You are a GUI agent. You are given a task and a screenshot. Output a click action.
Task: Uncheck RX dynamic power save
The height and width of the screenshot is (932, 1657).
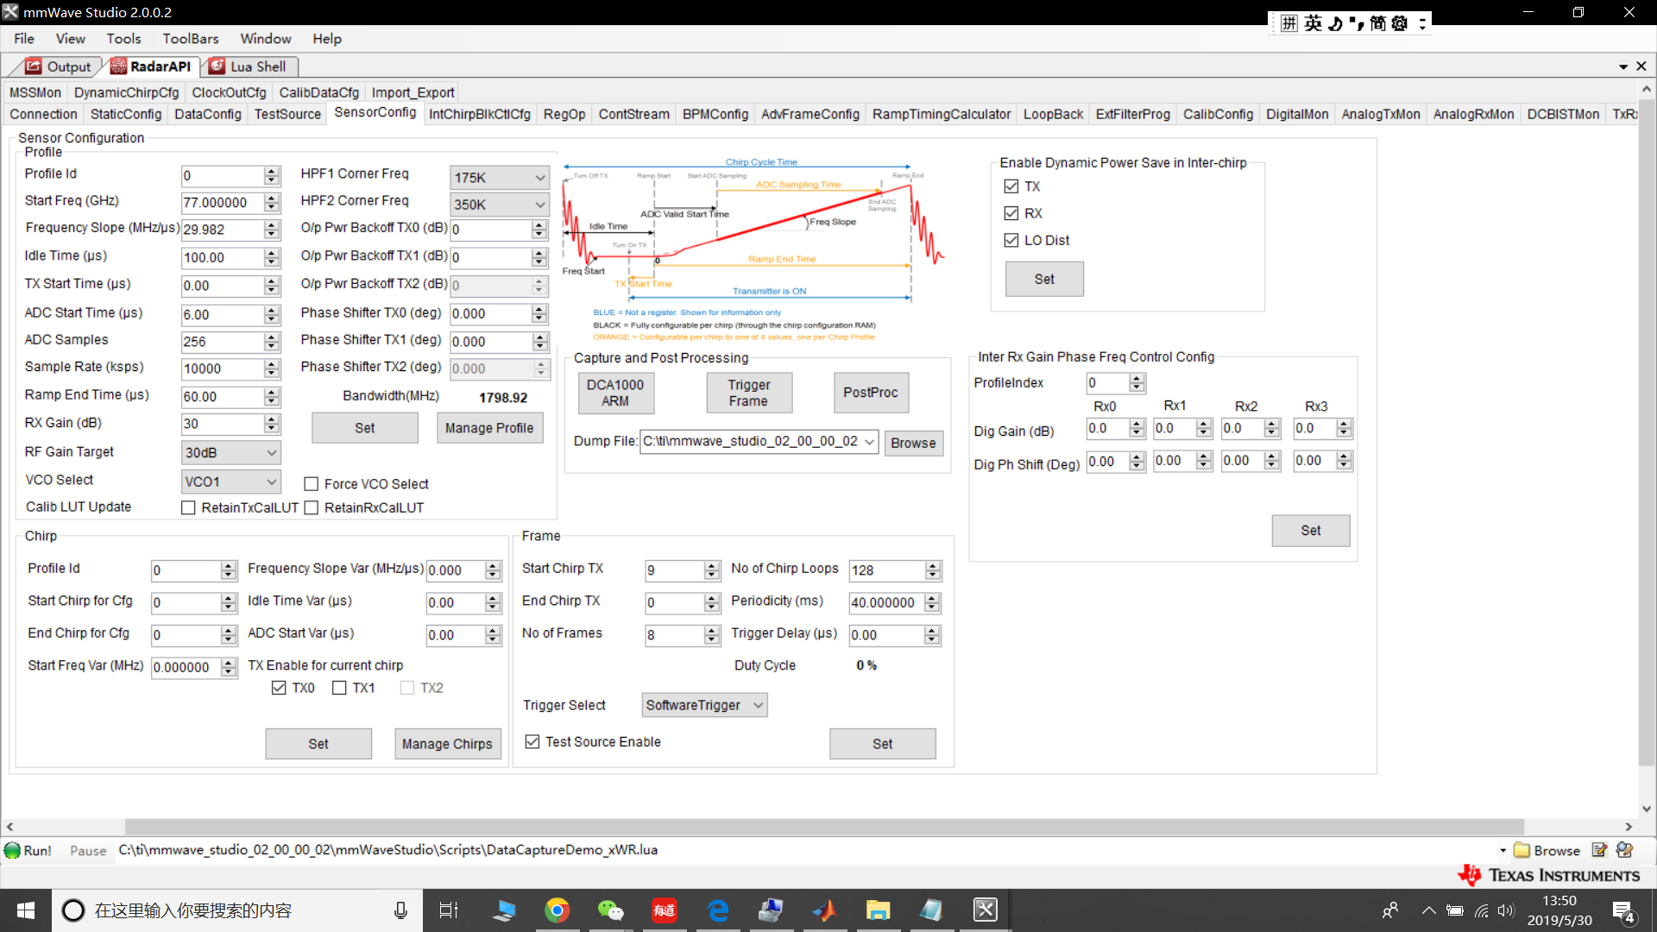pyautogui.click(x=1011, y=213)
